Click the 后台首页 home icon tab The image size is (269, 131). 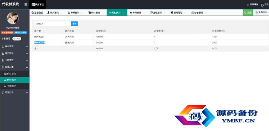[x=33, y=12]
